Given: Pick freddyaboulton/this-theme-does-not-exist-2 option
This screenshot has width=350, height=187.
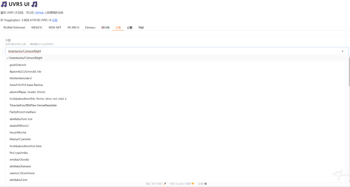Looking at the screenshot, I should tap(177, 98).
